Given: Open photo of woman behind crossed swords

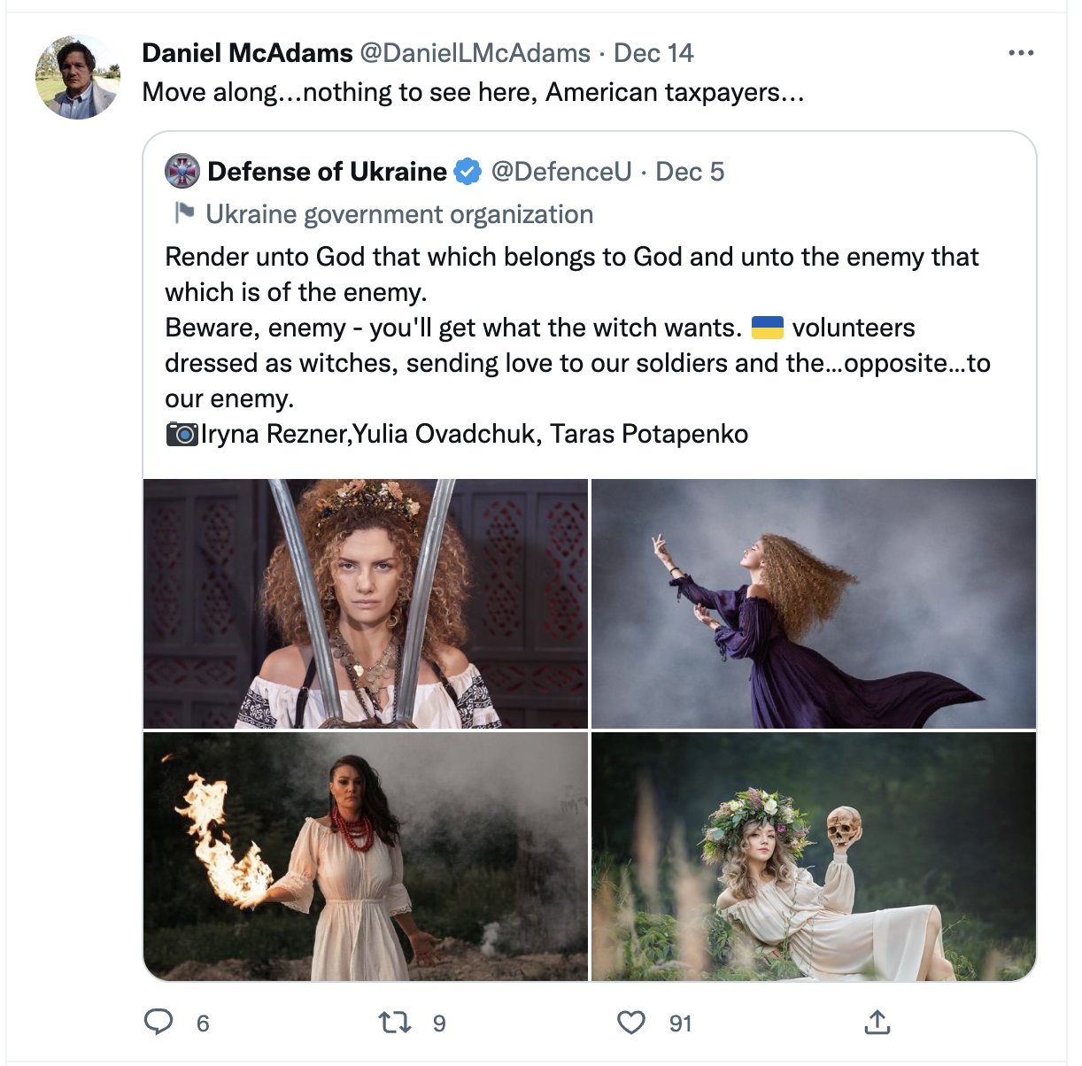Looking at the screenshot, I should pos(366,604).
